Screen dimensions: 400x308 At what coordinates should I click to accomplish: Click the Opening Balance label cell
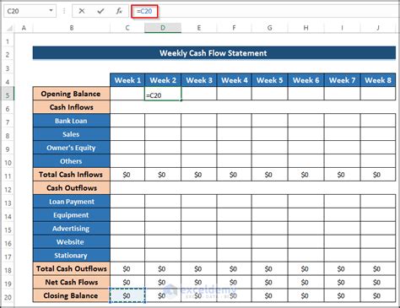[71, 94]
